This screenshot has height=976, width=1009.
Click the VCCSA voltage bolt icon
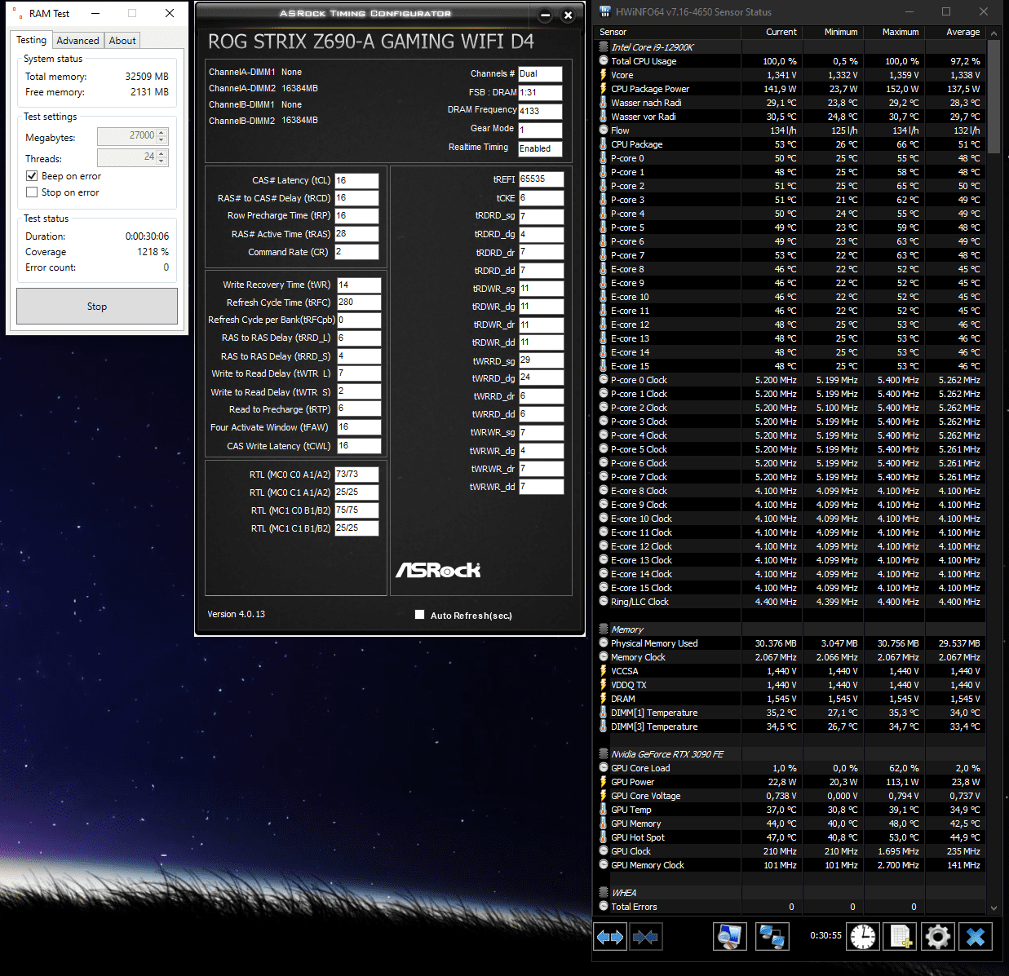point(604,671)
